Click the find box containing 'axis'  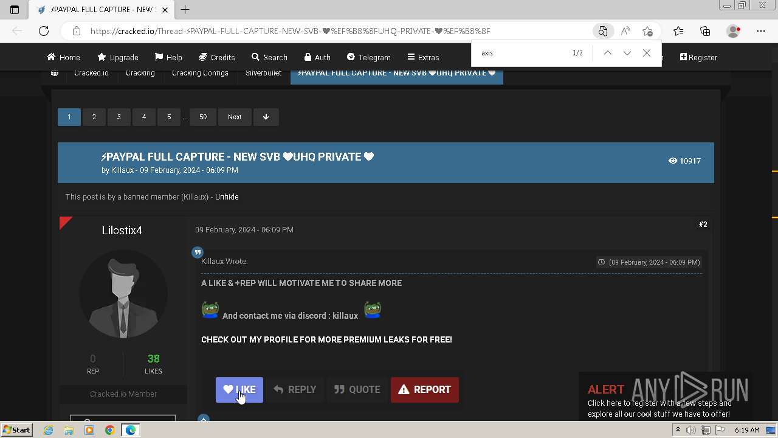point(523,53)
